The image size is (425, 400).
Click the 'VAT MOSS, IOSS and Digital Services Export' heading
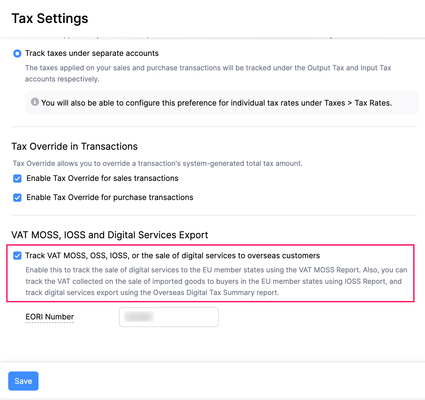click(110, 235)
